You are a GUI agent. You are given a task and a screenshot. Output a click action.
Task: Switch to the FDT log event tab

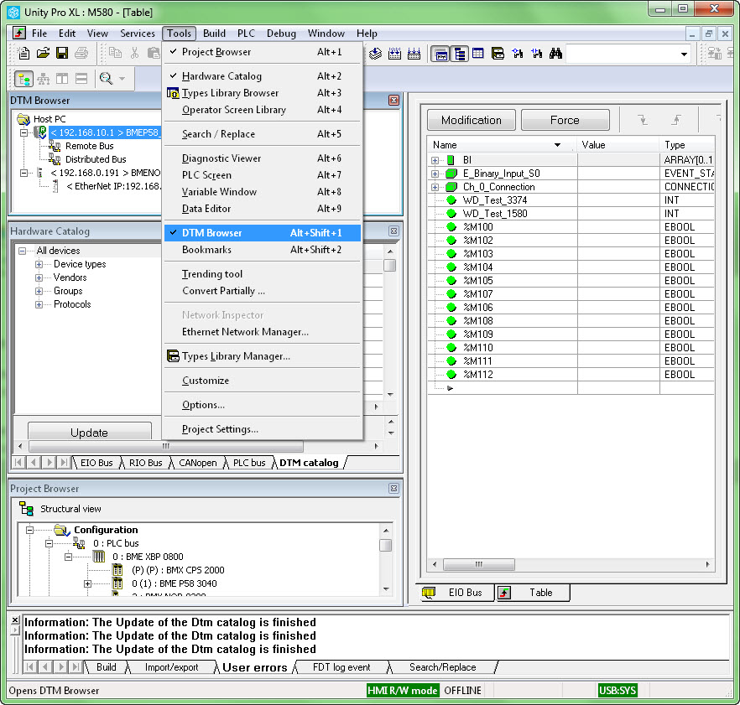pos(341,667)
